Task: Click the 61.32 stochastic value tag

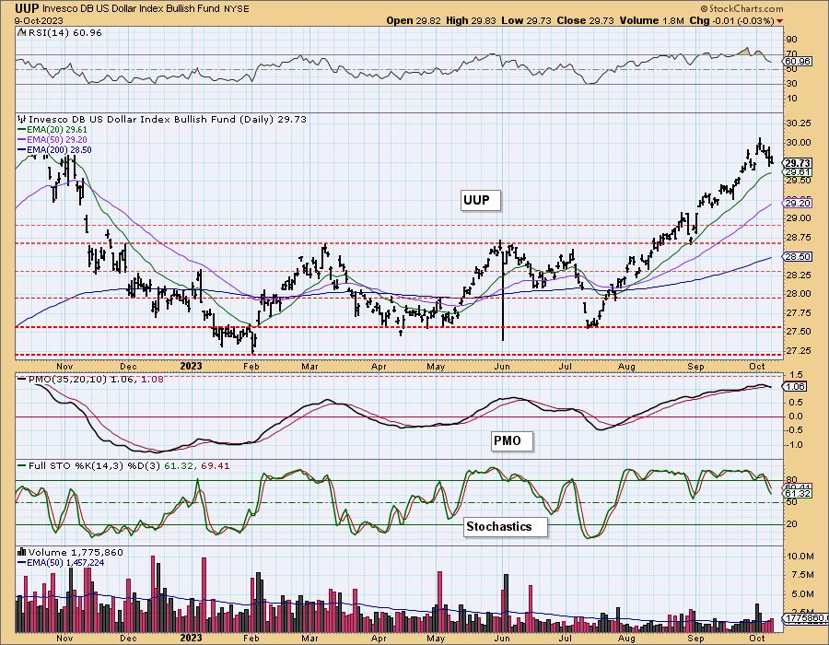Action: (798, 493)
